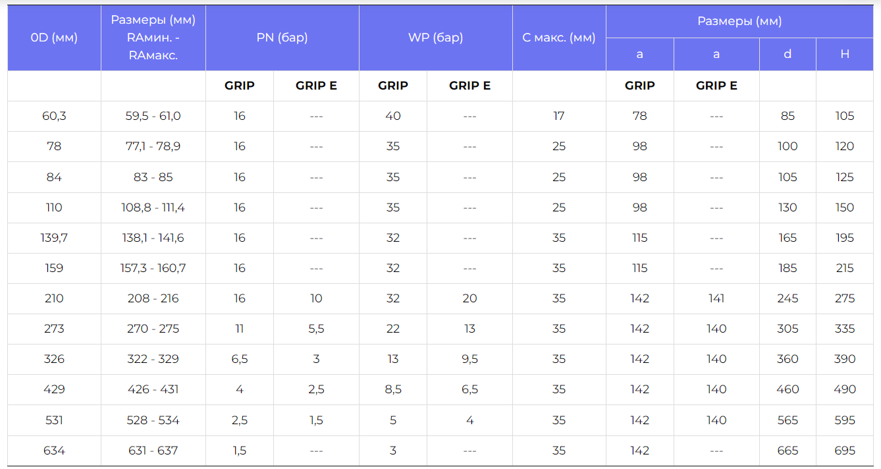Click the WP (бар) column header
The width and height of the screenshot is (881, 469).
(x=435, y=38)
